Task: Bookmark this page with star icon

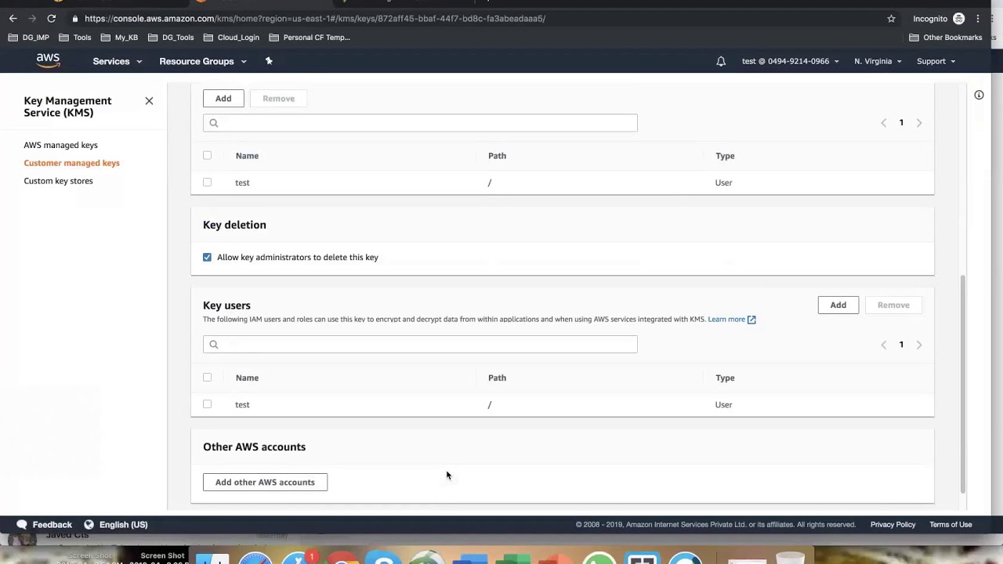Action: coord(891,18)
